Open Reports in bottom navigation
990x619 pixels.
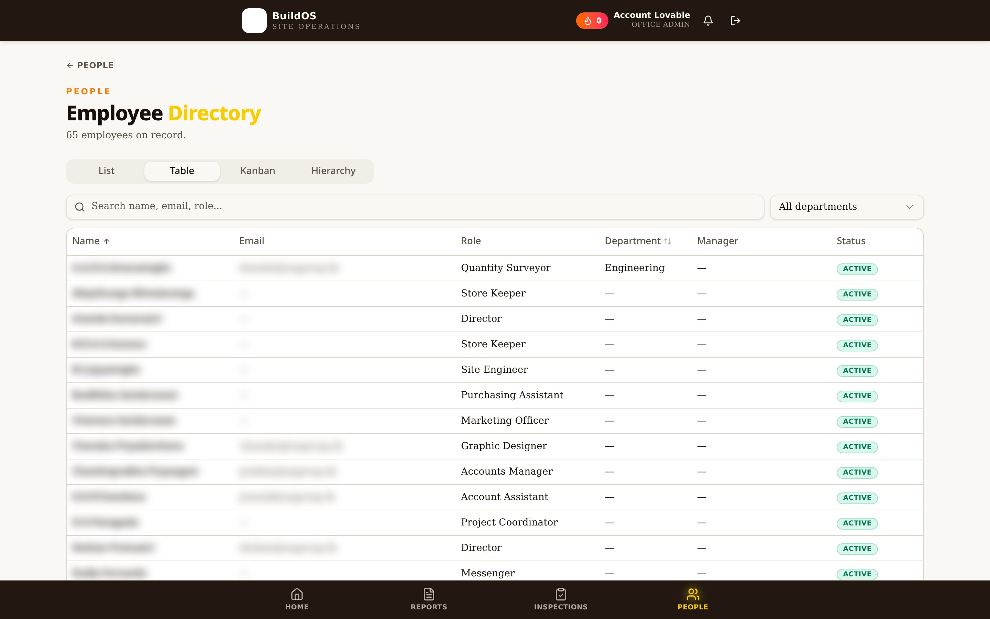(429, 599)
